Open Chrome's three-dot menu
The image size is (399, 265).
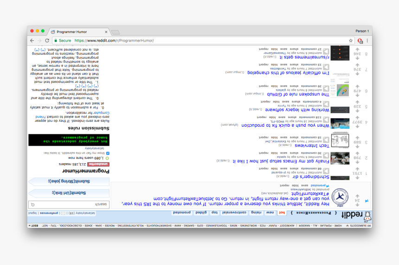[x=367, y=41]
